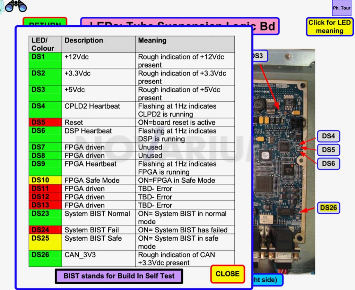This screenshot has height=290, width=355.
Task: Click the 'System BIST Normal' description
Action: (98, 217)
